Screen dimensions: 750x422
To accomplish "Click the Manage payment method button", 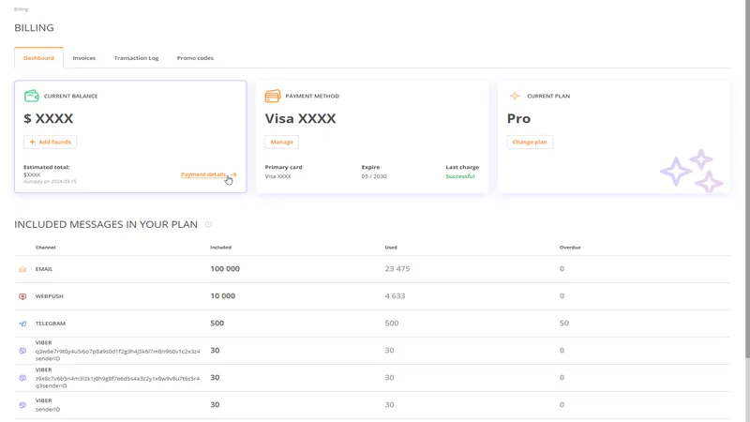I will (281, 142).
